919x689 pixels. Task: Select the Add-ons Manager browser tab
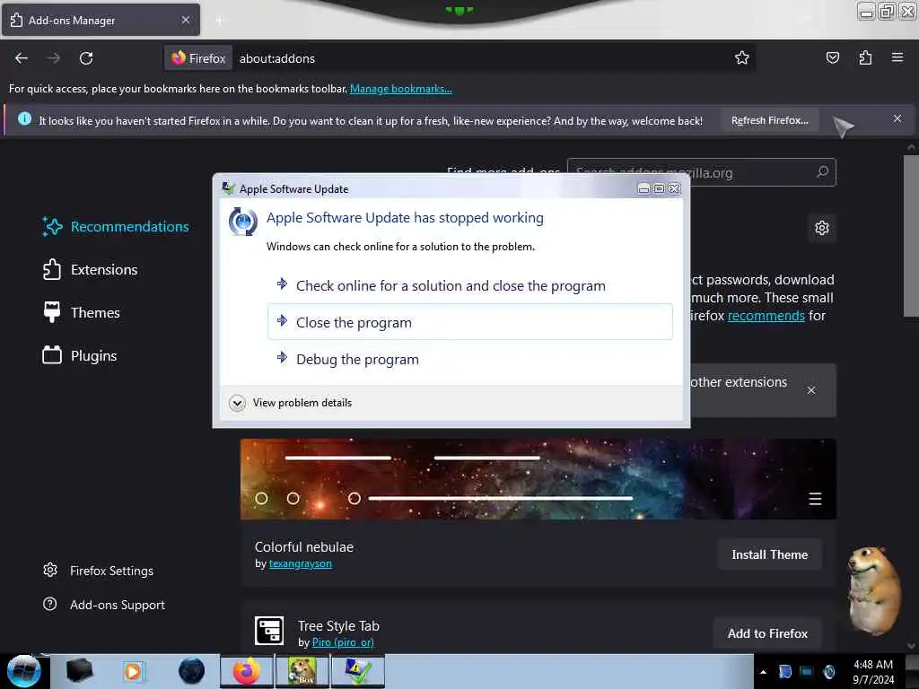pyautogui.click(x=101, y=20)
